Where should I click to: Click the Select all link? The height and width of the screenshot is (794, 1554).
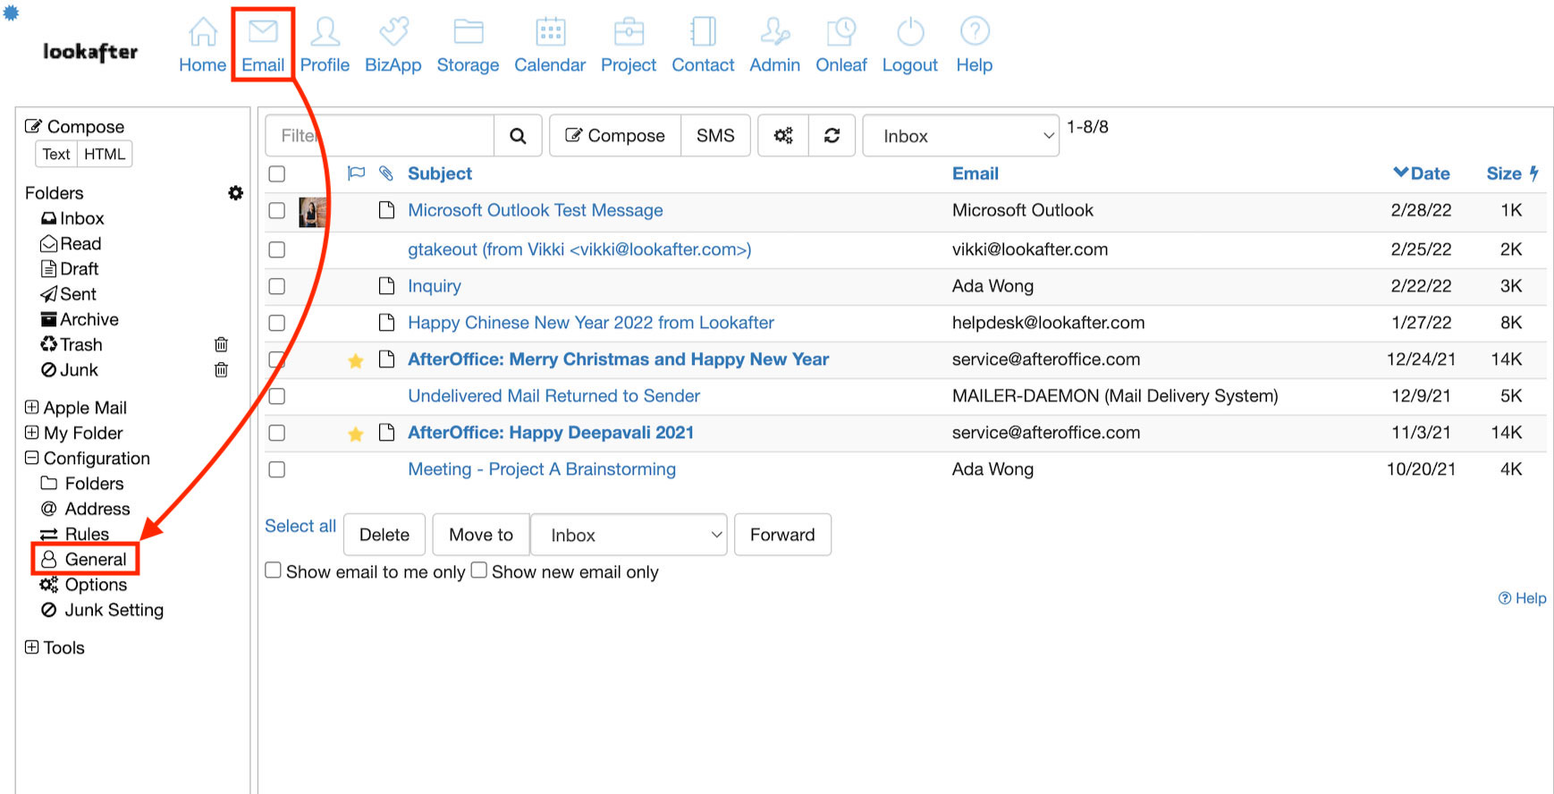(300, 526)
